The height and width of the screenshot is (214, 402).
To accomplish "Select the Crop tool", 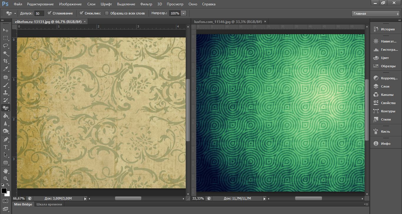I will click(x=6, y=61).
